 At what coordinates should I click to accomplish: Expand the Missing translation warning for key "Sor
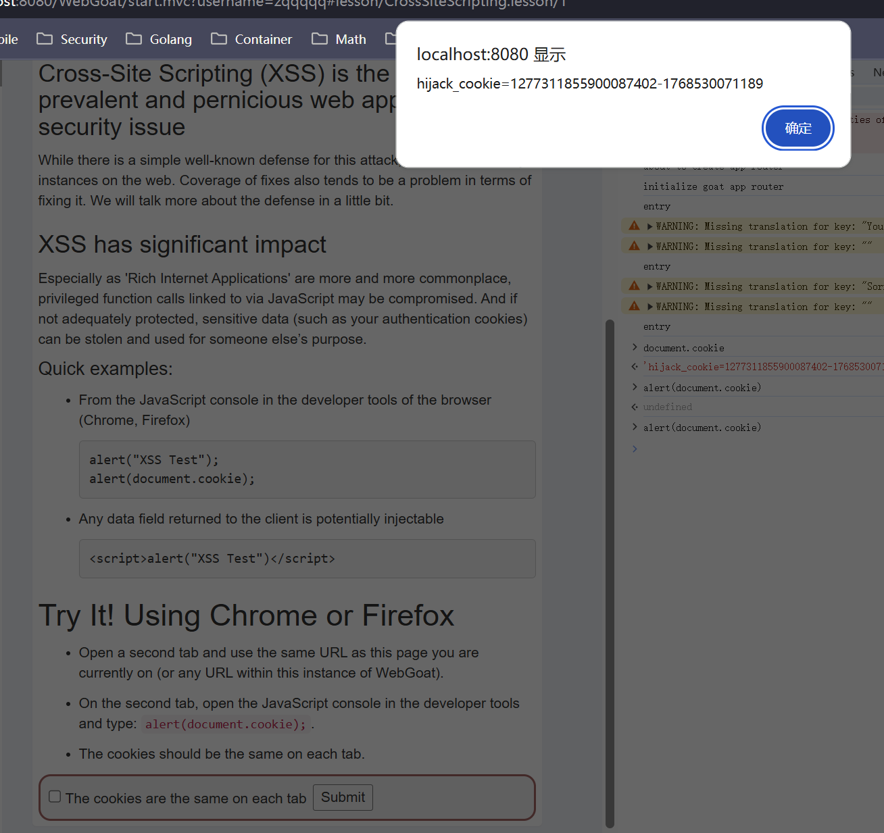pos(649,286)
